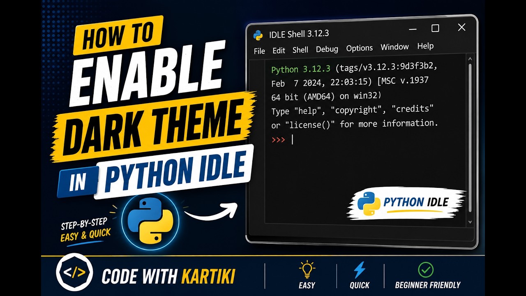Viewport: 526px width, 296px height.
Task: Open the Options menu in IDLE
Action: (x=360, y=48)
